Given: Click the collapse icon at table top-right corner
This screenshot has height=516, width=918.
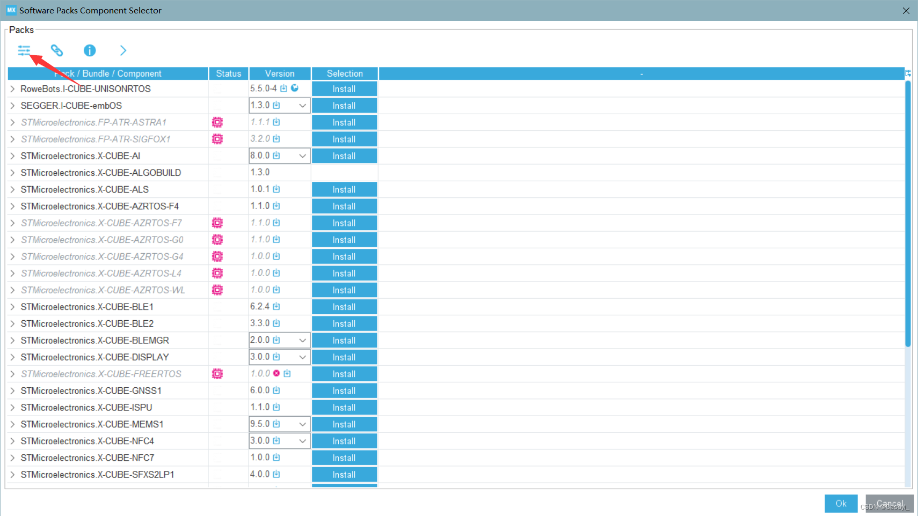Looking at the screenshot, I should pyautogui.click(x=908, y=73).
